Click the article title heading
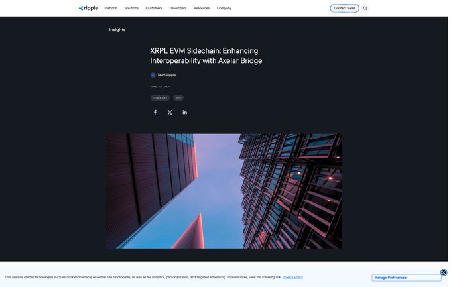 [206, 56]
